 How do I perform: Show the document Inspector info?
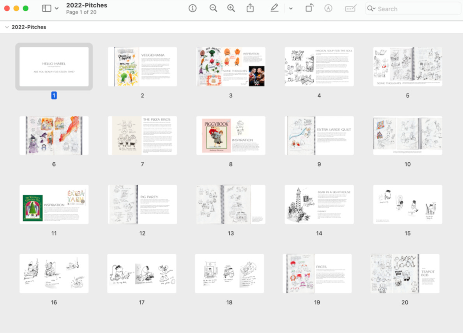193,8
